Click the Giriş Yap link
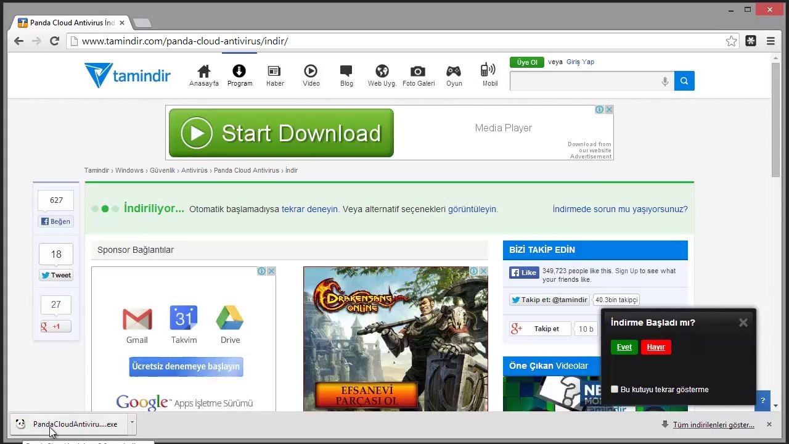789x444 pixels. 580,62
